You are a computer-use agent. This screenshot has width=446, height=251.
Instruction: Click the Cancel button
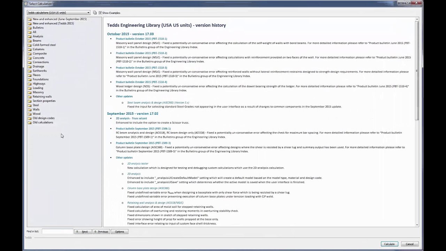[x=409, y=244]
